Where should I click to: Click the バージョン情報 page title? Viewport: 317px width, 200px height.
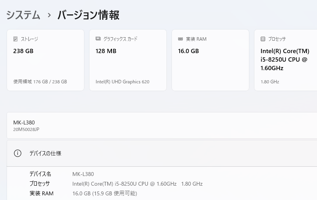coord(89,15)
